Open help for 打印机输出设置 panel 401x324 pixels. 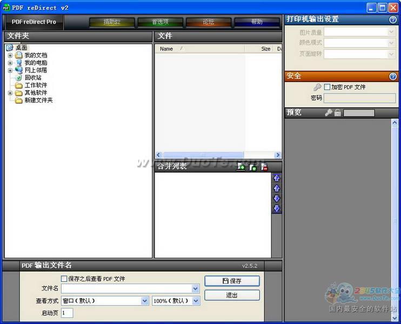[393, 19]
